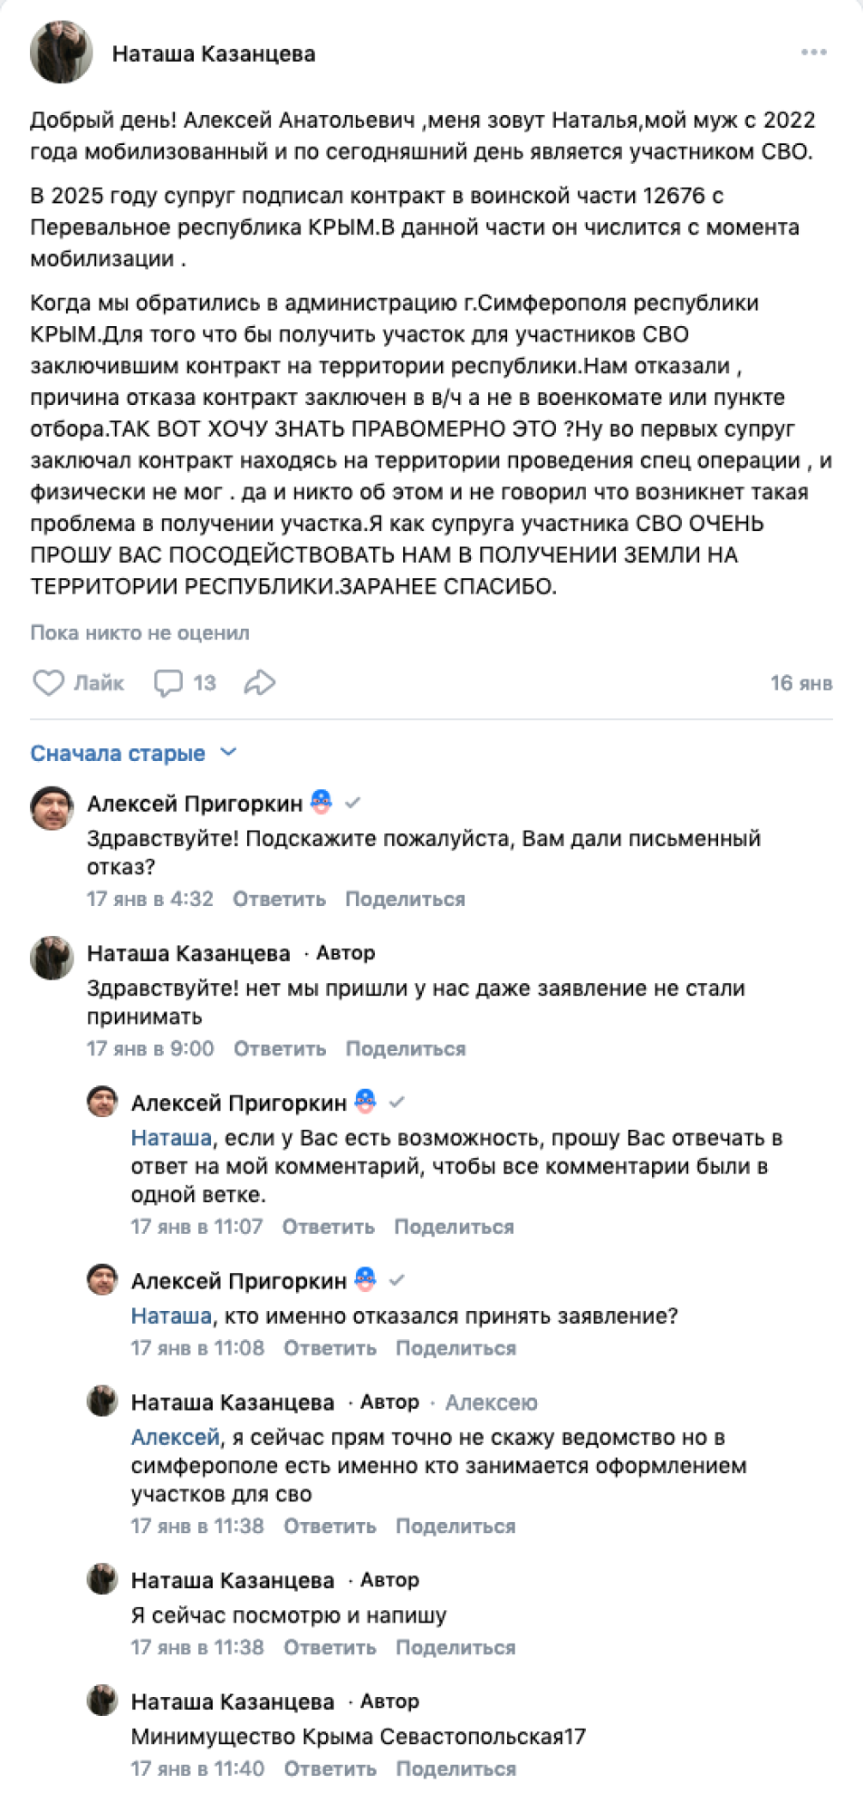This screenshot has height=1812, width=863.
Task: Click the emoji badge next to first Алексей Пригоркин
Action: pyautogui.click(x=321, y=803)
